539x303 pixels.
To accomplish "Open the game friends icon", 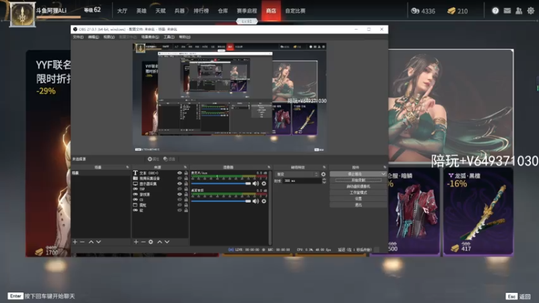I will tap(519, 11).
